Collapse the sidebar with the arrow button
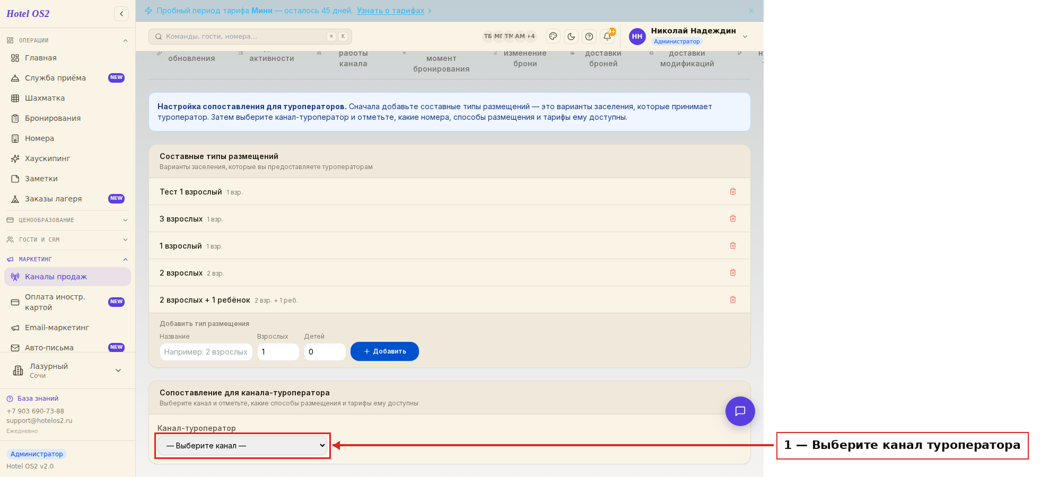This screenshot has height=477, width=1041. tap(121, 14)
